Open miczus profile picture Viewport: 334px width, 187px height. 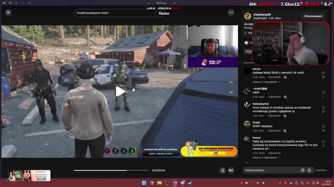coord(247,71)
